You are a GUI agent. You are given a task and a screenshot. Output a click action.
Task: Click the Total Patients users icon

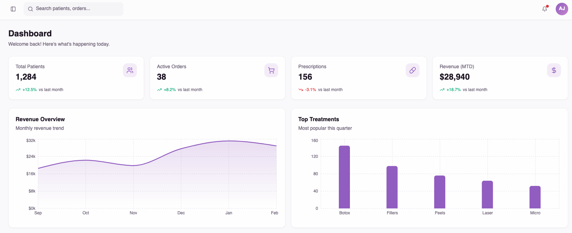[130, 70]
